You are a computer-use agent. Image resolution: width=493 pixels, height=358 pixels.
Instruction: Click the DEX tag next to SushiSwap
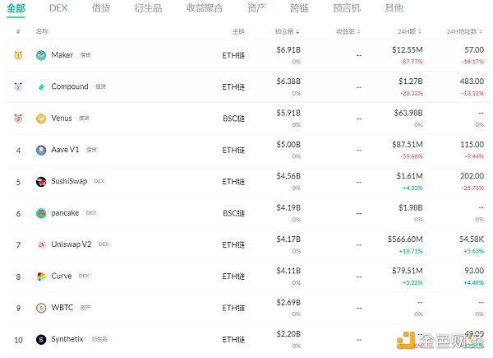tap(99, 181)
